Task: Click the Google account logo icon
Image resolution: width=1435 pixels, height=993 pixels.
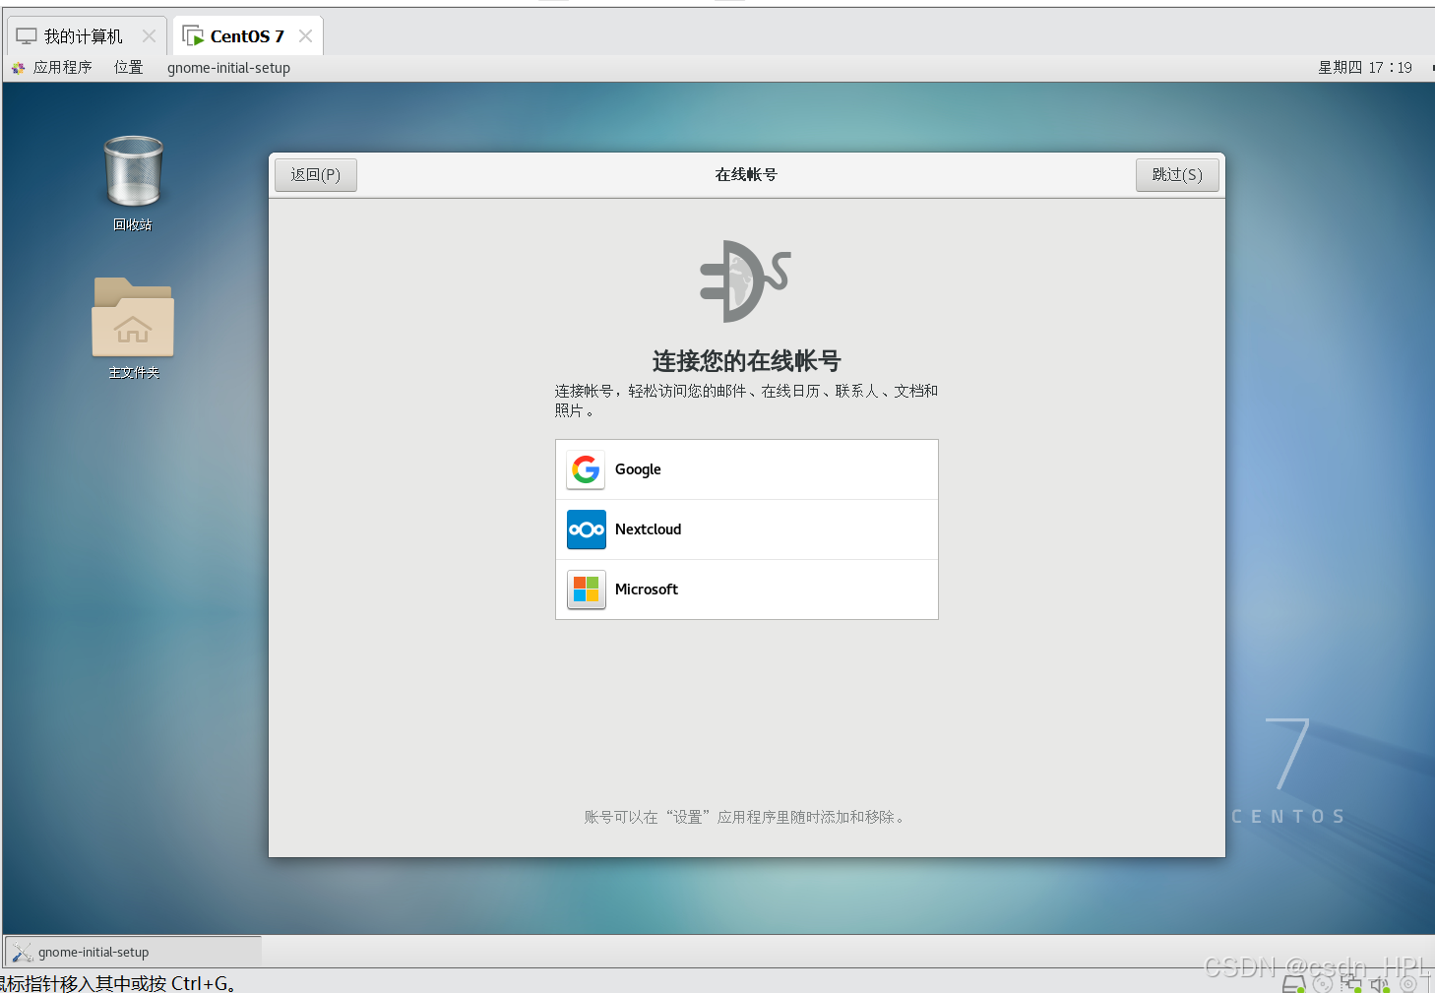Action: tap(586, 469)
